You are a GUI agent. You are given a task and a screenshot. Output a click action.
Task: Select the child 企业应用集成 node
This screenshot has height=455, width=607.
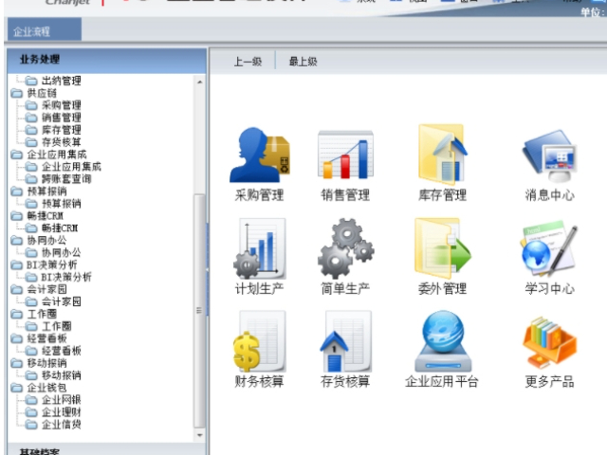[71, 167]
